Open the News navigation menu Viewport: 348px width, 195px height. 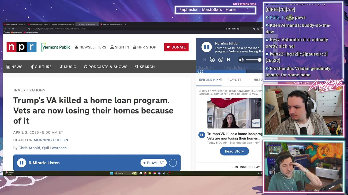[x=14, y=67]
